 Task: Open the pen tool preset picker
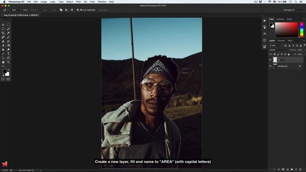coord(5,10)
